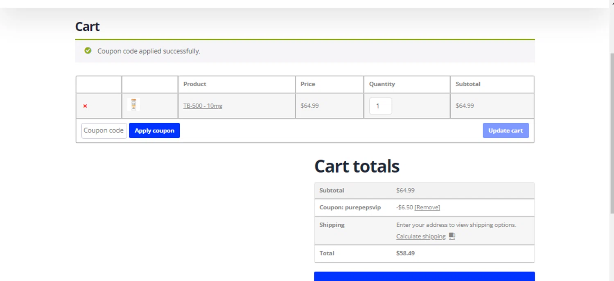Click the Apply coupon button
Viewport: 614px width, 281px height.
point(154,130)
